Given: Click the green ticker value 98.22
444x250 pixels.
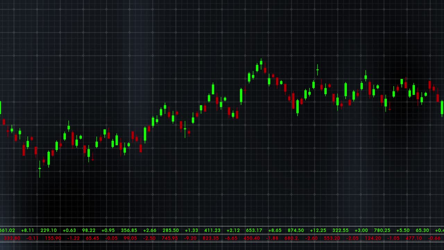Looking at the screenshot, I should 88,230.
